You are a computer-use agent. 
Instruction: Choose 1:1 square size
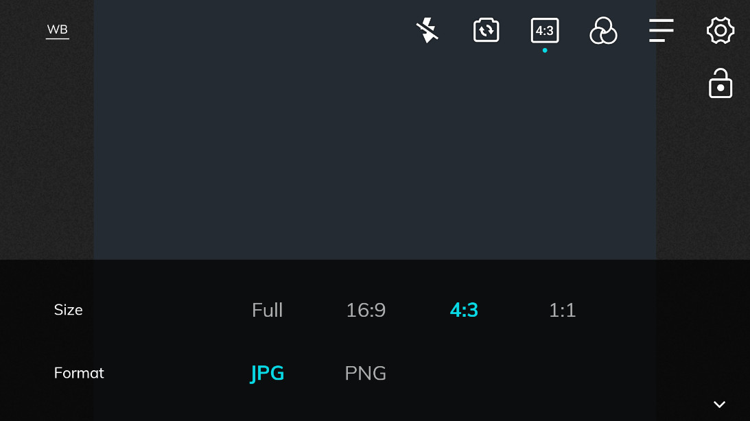562,310
